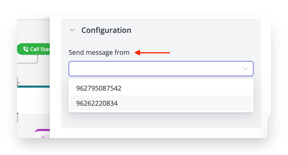Click the phone icon on Call Start

pos(26,49)
